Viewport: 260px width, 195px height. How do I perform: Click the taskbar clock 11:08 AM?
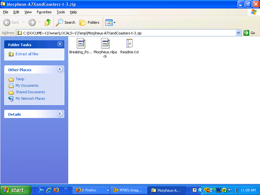(x=248, y=190)
